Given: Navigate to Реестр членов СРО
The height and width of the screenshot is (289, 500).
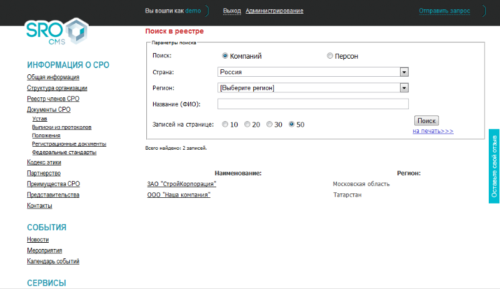Looking at the screenshot, I should 53,99.
